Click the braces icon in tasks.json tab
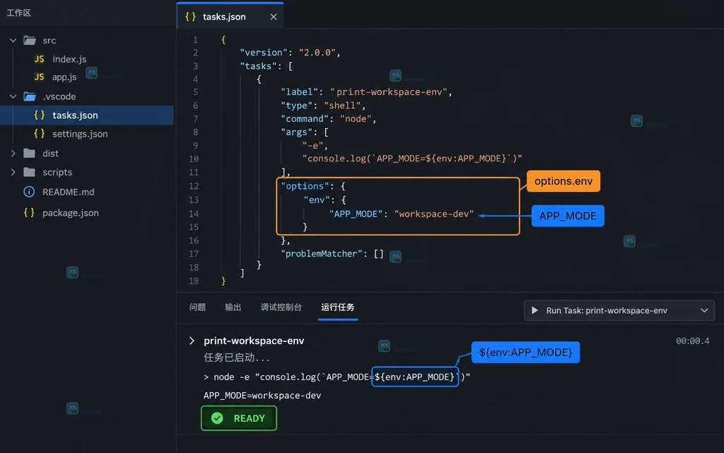Viewport: 724px width, 453px height. (190, 17)
